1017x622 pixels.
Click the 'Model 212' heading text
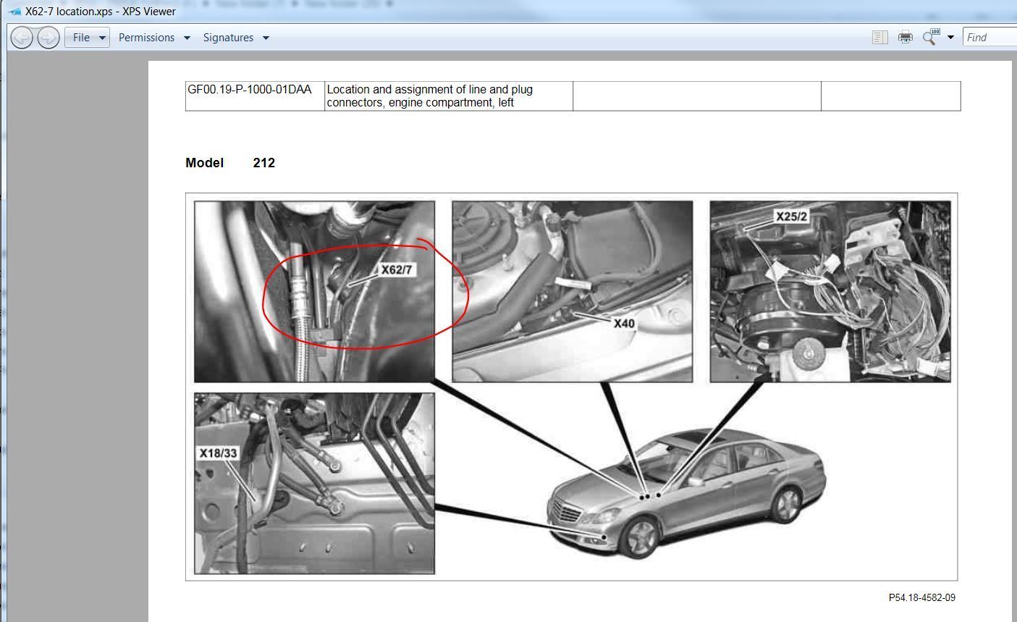tap(230, 163)
